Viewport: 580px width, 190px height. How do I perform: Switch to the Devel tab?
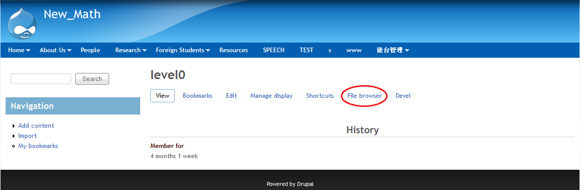coord(403,96)
